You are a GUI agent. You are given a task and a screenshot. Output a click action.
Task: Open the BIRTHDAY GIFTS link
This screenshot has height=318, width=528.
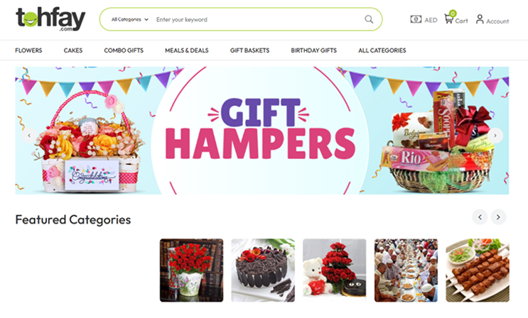click(313, 50)
